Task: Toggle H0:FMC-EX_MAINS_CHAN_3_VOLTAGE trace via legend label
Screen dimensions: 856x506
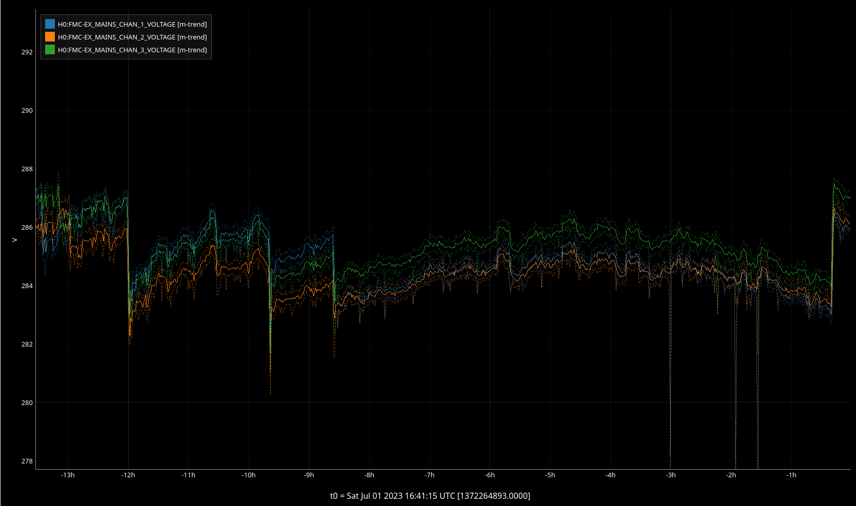Action: coord(132,50)
